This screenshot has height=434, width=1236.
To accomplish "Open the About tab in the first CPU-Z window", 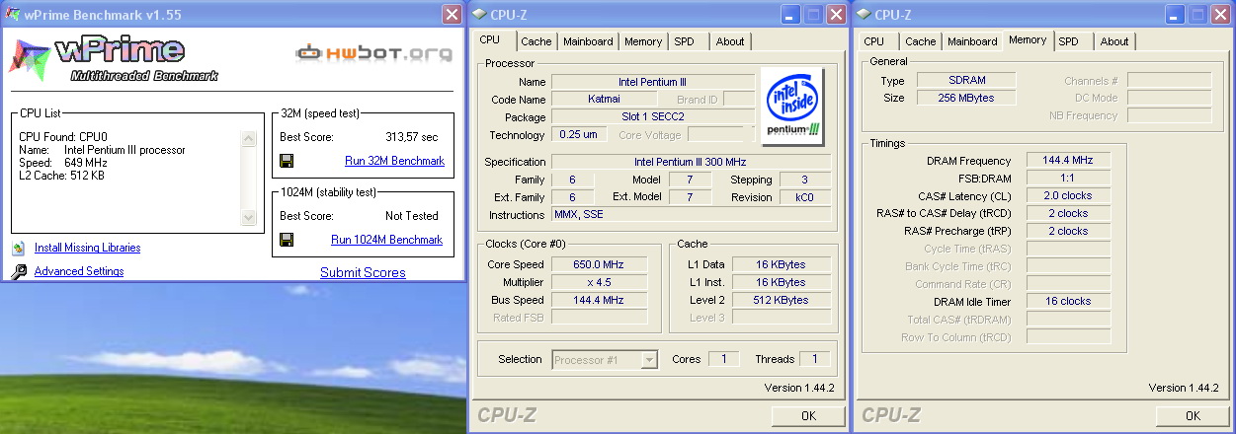I will pyautogui.click(x=730, y=41).
